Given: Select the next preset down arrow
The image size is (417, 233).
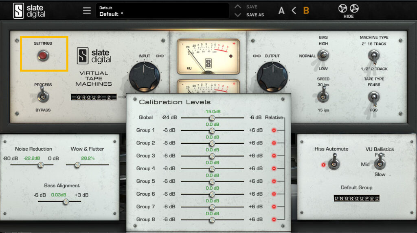Looking at the screenshot, I should 237,15.
